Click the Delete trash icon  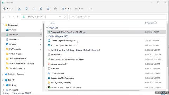click(55, 9)
